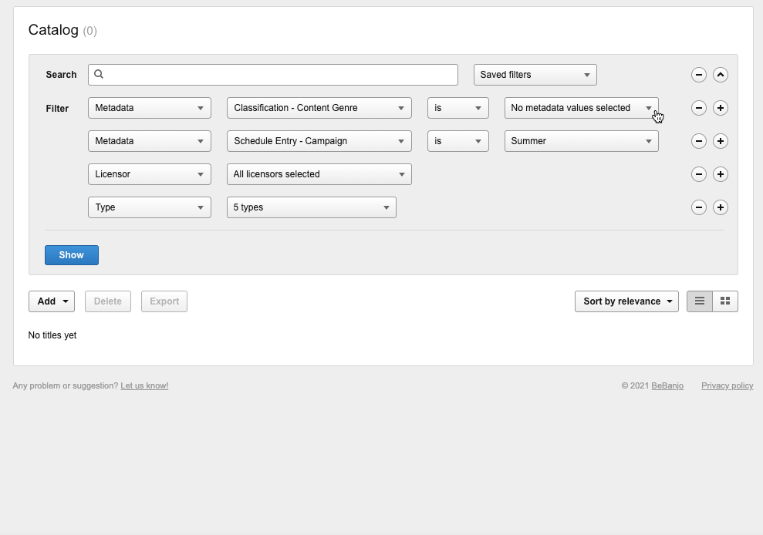Viewport: 763px width, 535px height.
Task: Click the blue Show button
Action: [72, 255]
